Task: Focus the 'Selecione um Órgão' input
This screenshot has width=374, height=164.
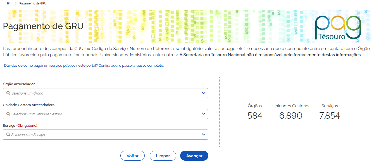Action: tap(103, 93)
